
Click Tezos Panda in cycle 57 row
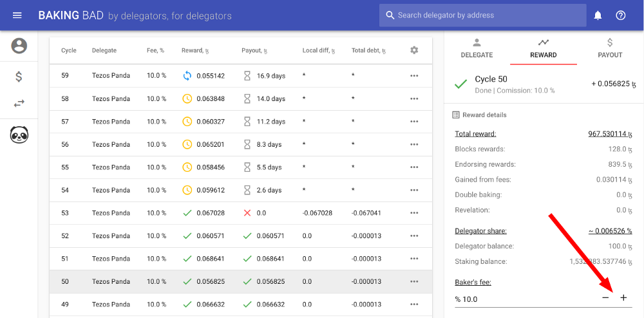coord(111,122)
